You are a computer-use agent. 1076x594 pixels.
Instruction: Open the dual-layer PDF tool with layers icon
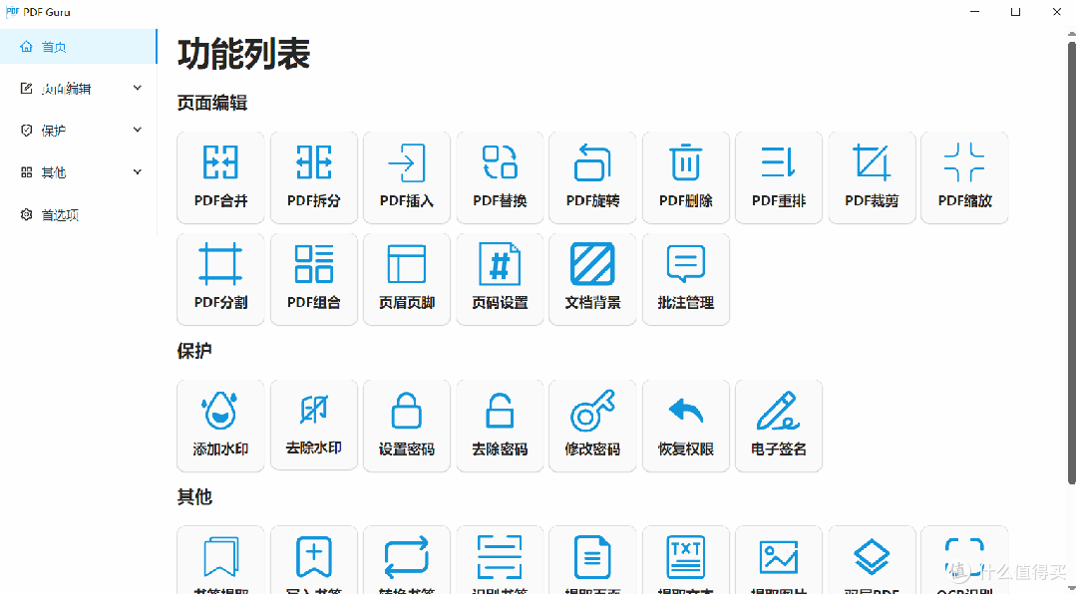point(872,560)
